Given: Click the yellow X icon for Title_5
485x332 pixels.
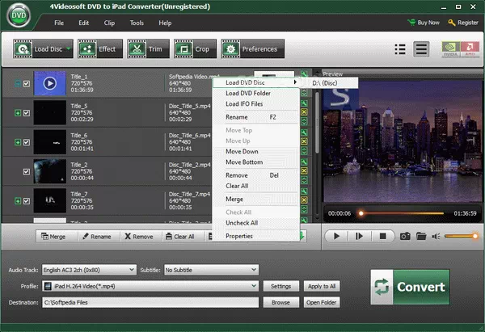Looking at the screenshot, I should (304, 112).
